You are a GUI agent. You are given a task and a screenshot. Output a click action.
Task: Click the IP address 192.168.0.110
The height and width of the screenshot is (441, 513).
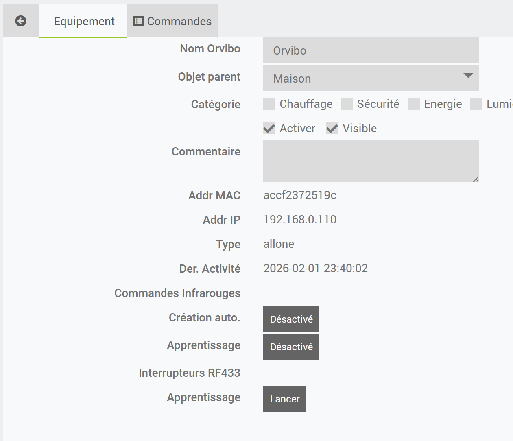(300, 220)
